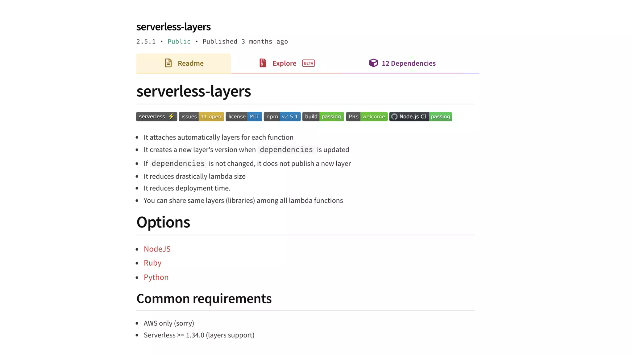
Task: Click 'dependencies' code in 'is updated' line
Action: 286,150
